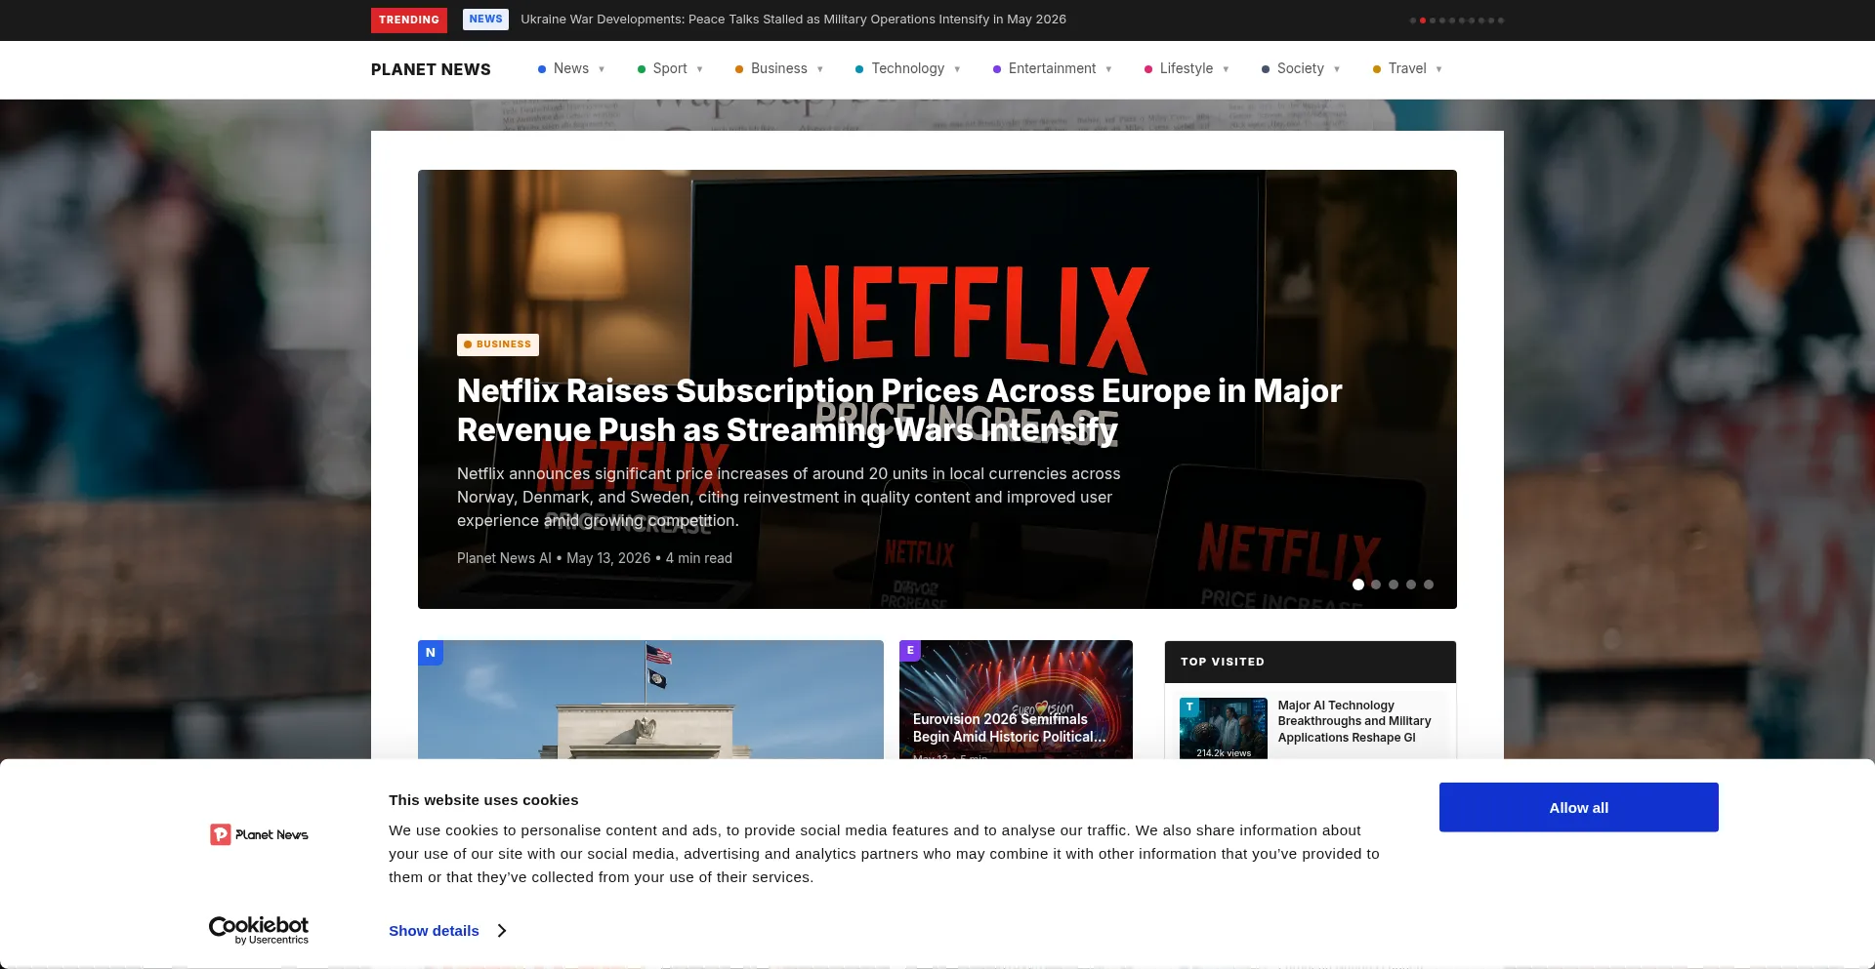Click the TOP VISITED heading
Viewport: 1875px width, 969px height.
point(1223,662)
